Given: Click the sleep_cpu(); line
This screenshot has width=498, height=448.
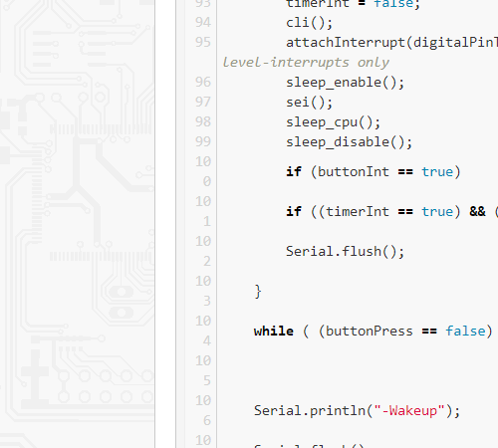Looking at the screenshot, I should pos(333,122).
